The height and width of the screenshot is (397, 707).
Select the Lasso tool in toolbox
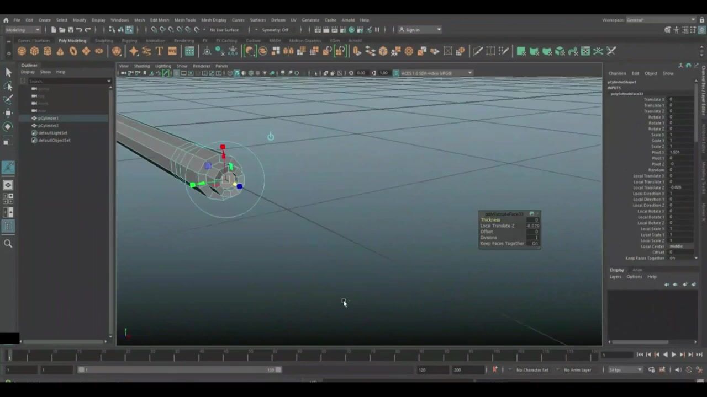(8, 86)
